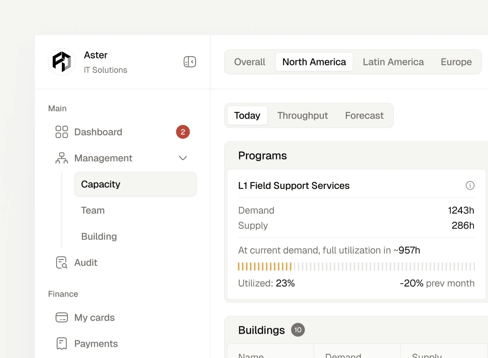
Task: Click the Supply value 286h
Action: [x=463, y=226]
